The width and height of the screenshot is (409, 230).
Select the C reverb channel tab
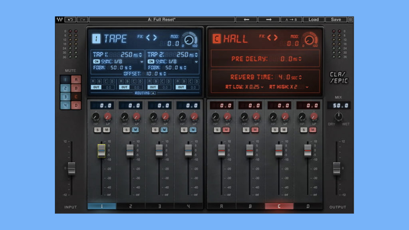coord(278,206)
